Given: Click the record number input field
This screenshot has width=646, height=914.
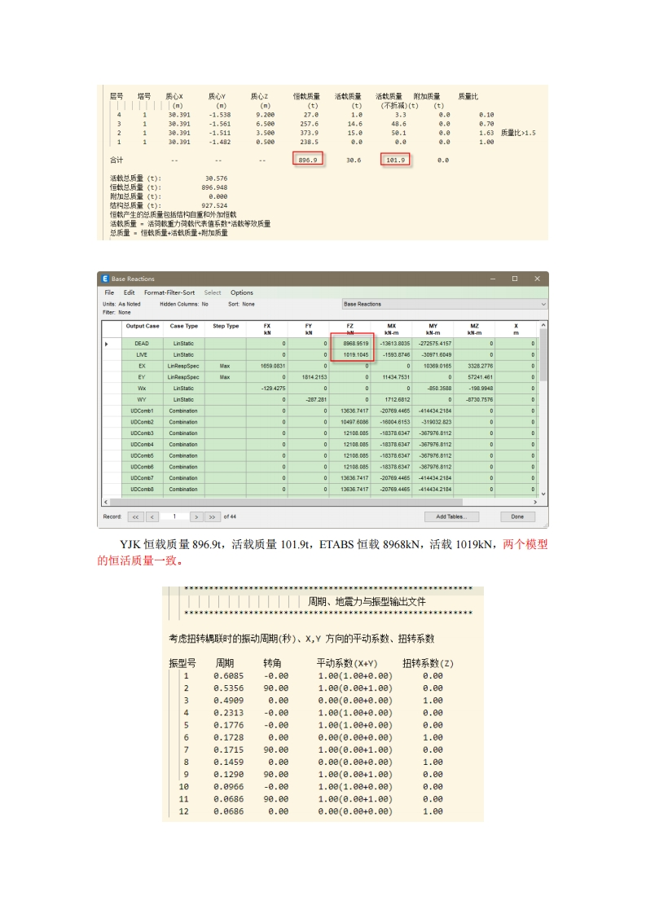Looking at the screenshot, I should [x=174, y=516].
